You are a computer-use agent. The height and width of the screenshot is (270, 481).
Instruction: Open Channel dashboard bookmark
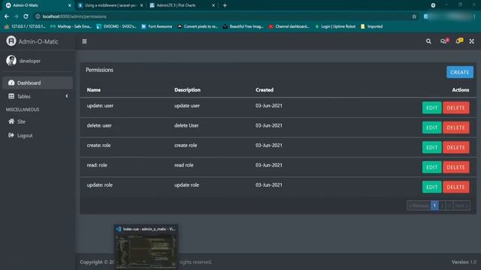289,27
